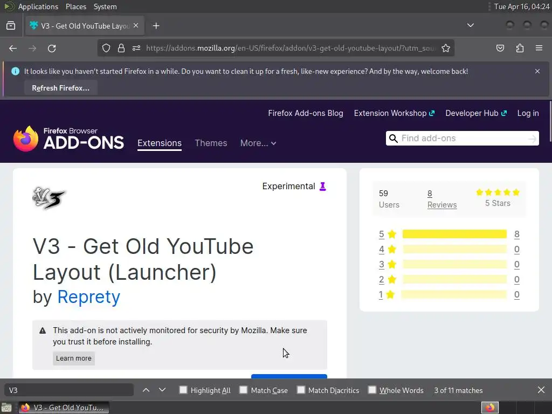Image resolution: width=552 pixels, height=414 pixels.
Task: Filter reviews by 5 star bar
Action: pyautogui.click(x=454, y=234)
